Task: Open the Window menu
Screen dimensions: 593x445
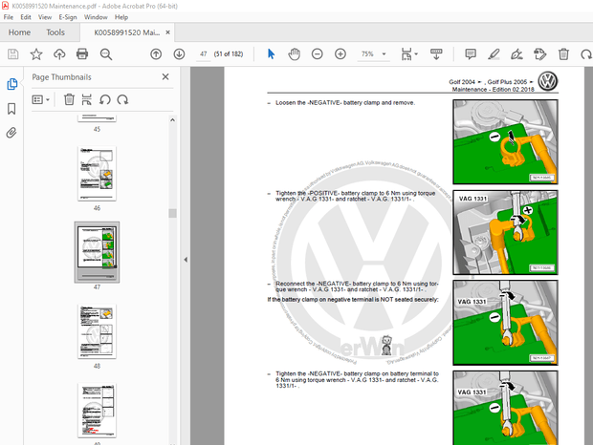Action: pos(96,17)
